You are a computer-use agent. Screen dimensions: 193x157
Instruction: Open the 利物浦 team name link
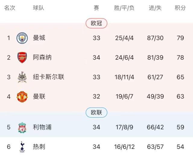coord(42,127)
